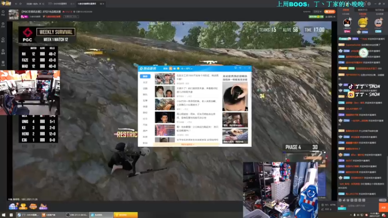388x218 pixels.
Task: Click the first chat toolbar icon above input
Action: click(340, 200)
